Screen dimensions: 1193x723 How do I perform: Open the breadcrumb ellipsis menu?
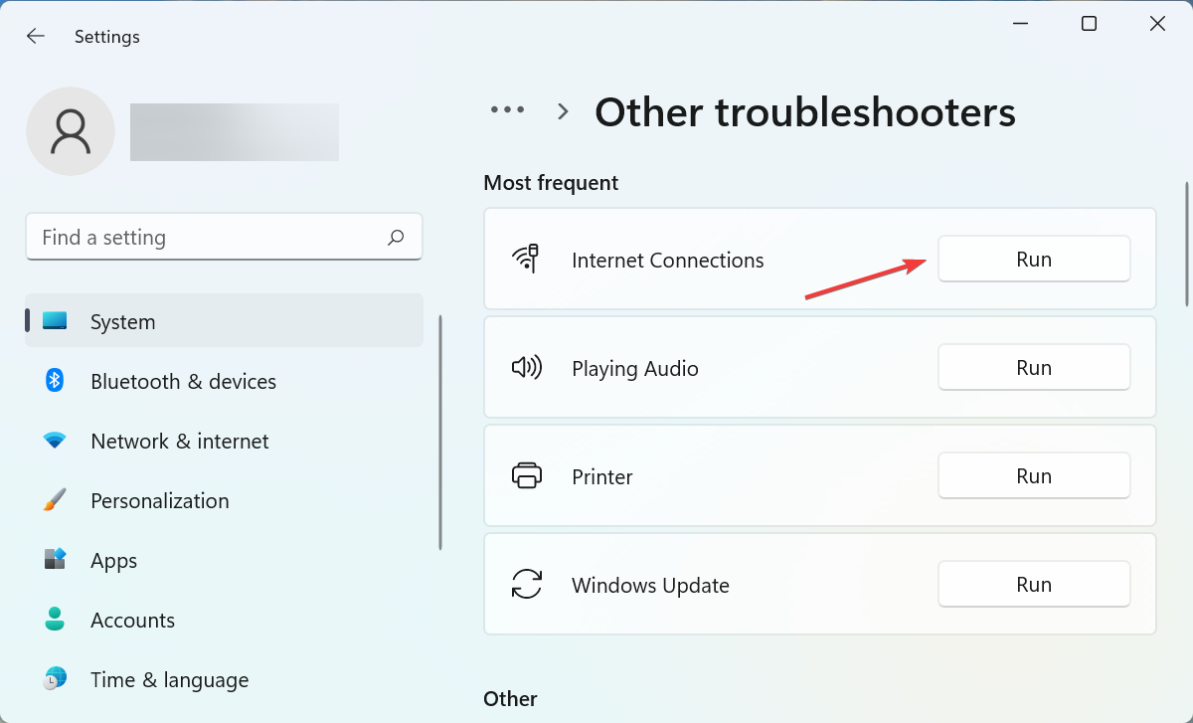(507, 111)
